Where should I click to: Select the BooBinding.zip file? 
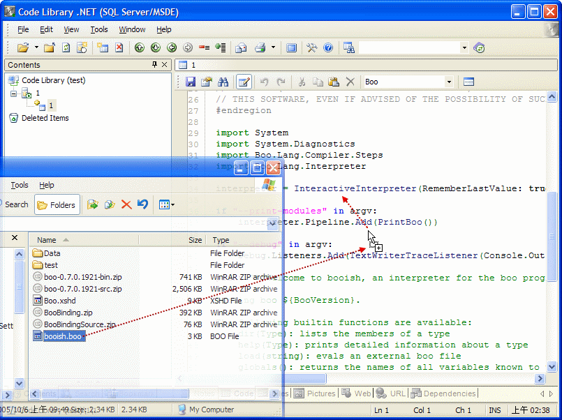click(x=62, y=313)
